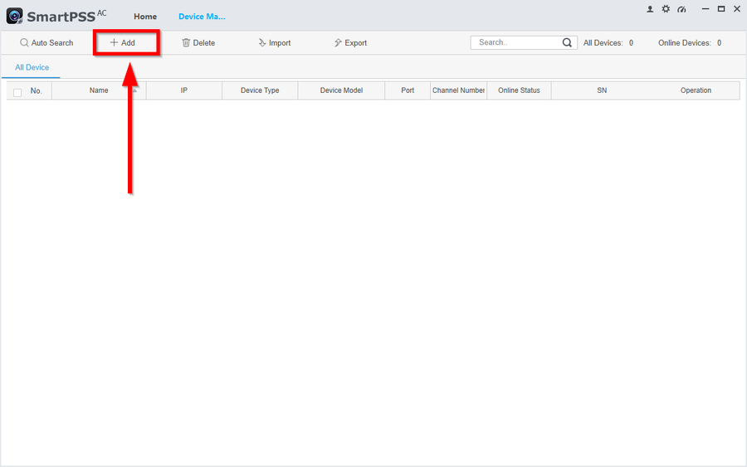747x467 pixels.
Task: Click the Device Type column header
Action: click(260, 90)
